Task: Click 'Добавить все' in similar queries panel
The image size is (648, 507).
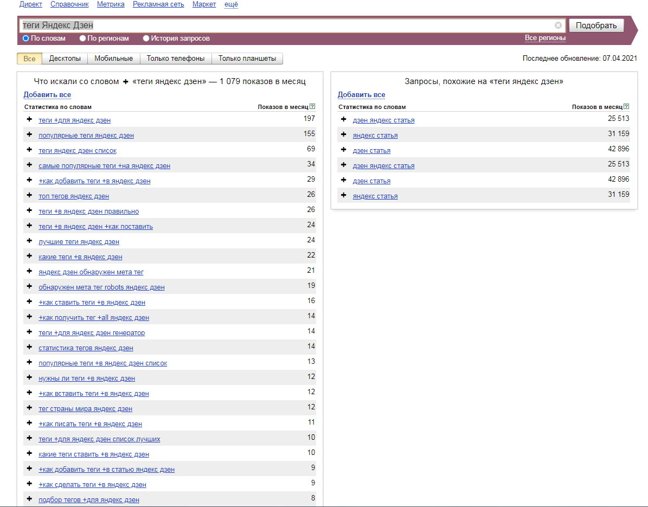Action: (361, 95)
